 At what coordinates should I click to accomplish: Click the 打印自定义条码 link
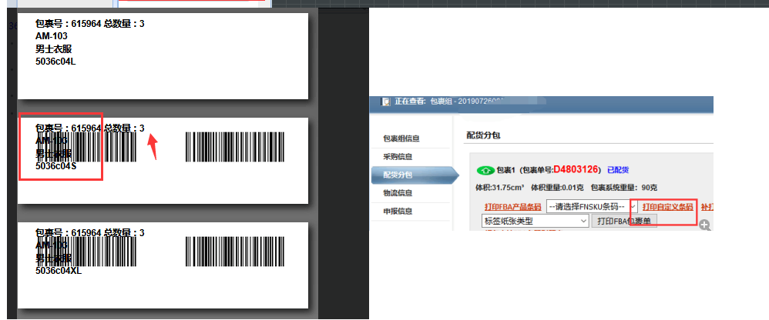coord(667,207)
